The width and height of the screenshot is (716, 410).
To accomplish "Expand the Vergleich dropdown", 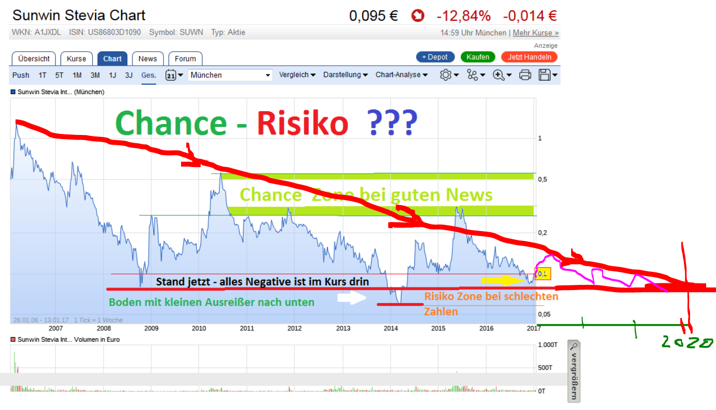I will pyautogui.click(x=297, y=75).
